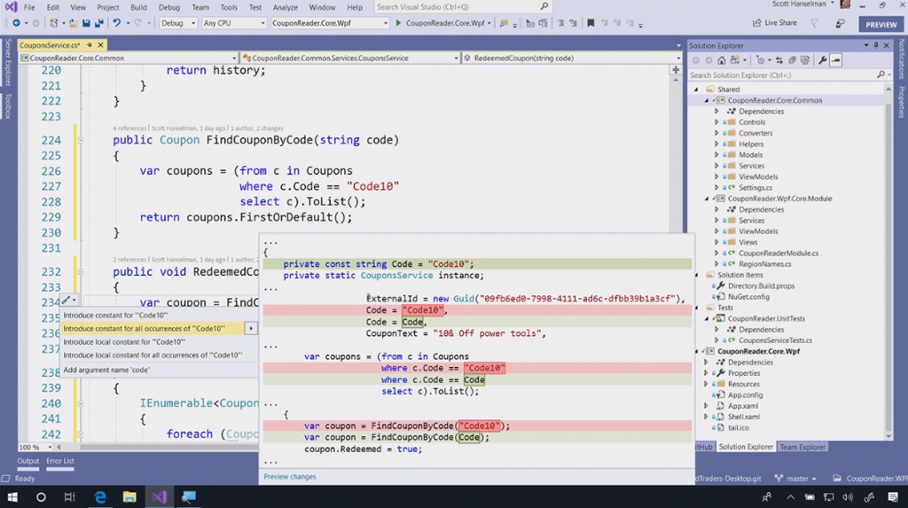
Task: Click the Preview changes link
Action: click(290, 477)
